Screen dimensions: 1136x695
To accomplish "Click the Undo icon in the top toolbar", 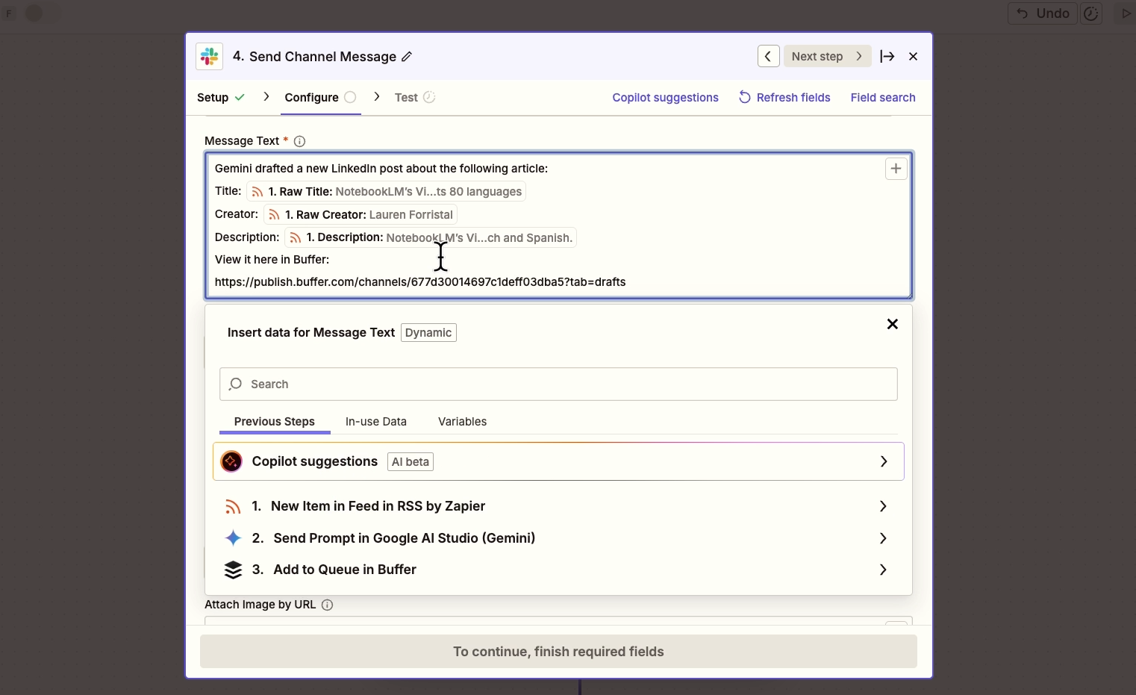I will click(1023, 13).
